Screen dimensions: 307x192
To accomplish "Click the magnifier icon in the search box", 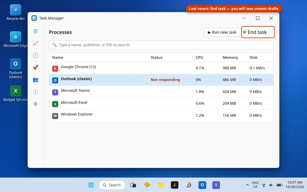I will pos(55,45).
